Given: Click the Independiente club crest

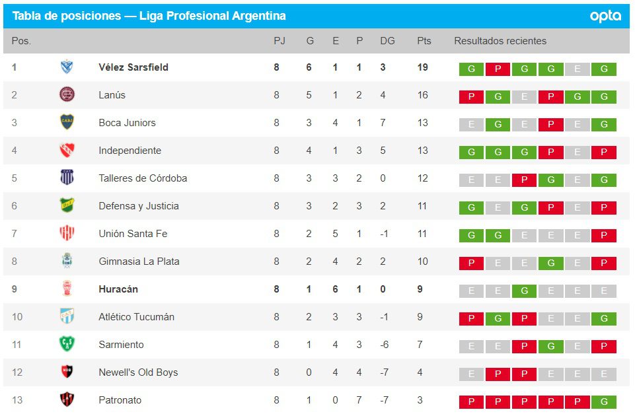Looking at the screenshot, I should point(67,151).
